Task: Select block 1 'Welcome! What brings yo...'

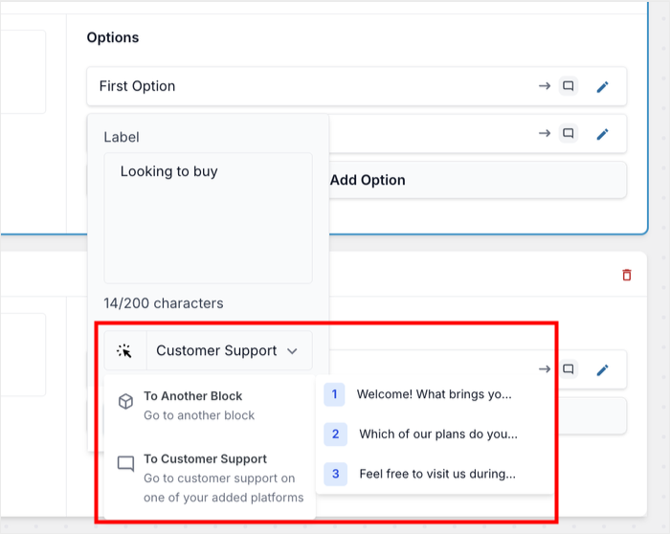Action: pyautogui.click(x=434, y=394)
